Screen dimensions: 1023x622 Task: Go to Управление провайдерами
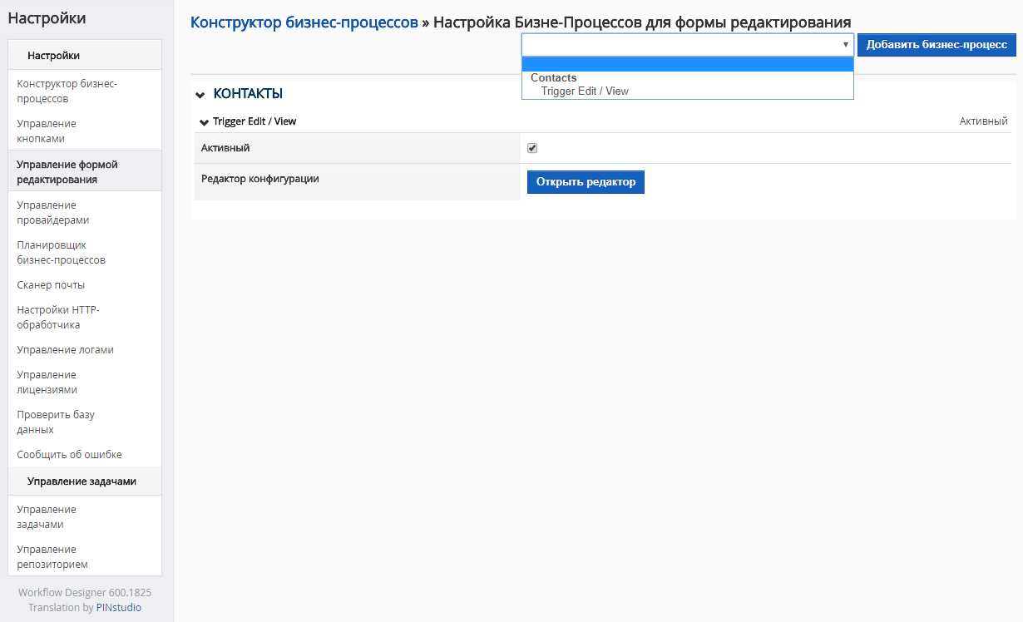pyautogui.click(x=53, y=213)
